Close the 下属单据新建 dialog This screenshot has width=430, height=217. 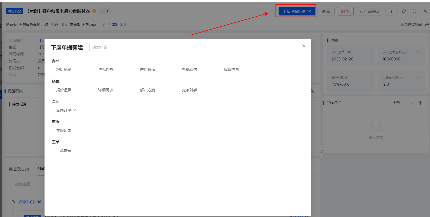coord(304,46)
